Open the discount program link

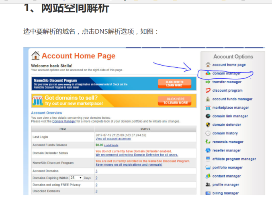click(227, 90)
